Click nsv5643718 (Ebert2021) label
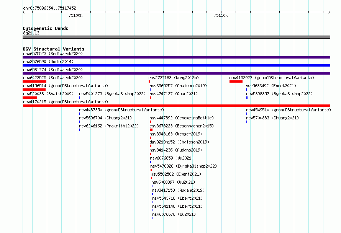The image size is (341, 233). pyautogui.click(x=177, y=198)
